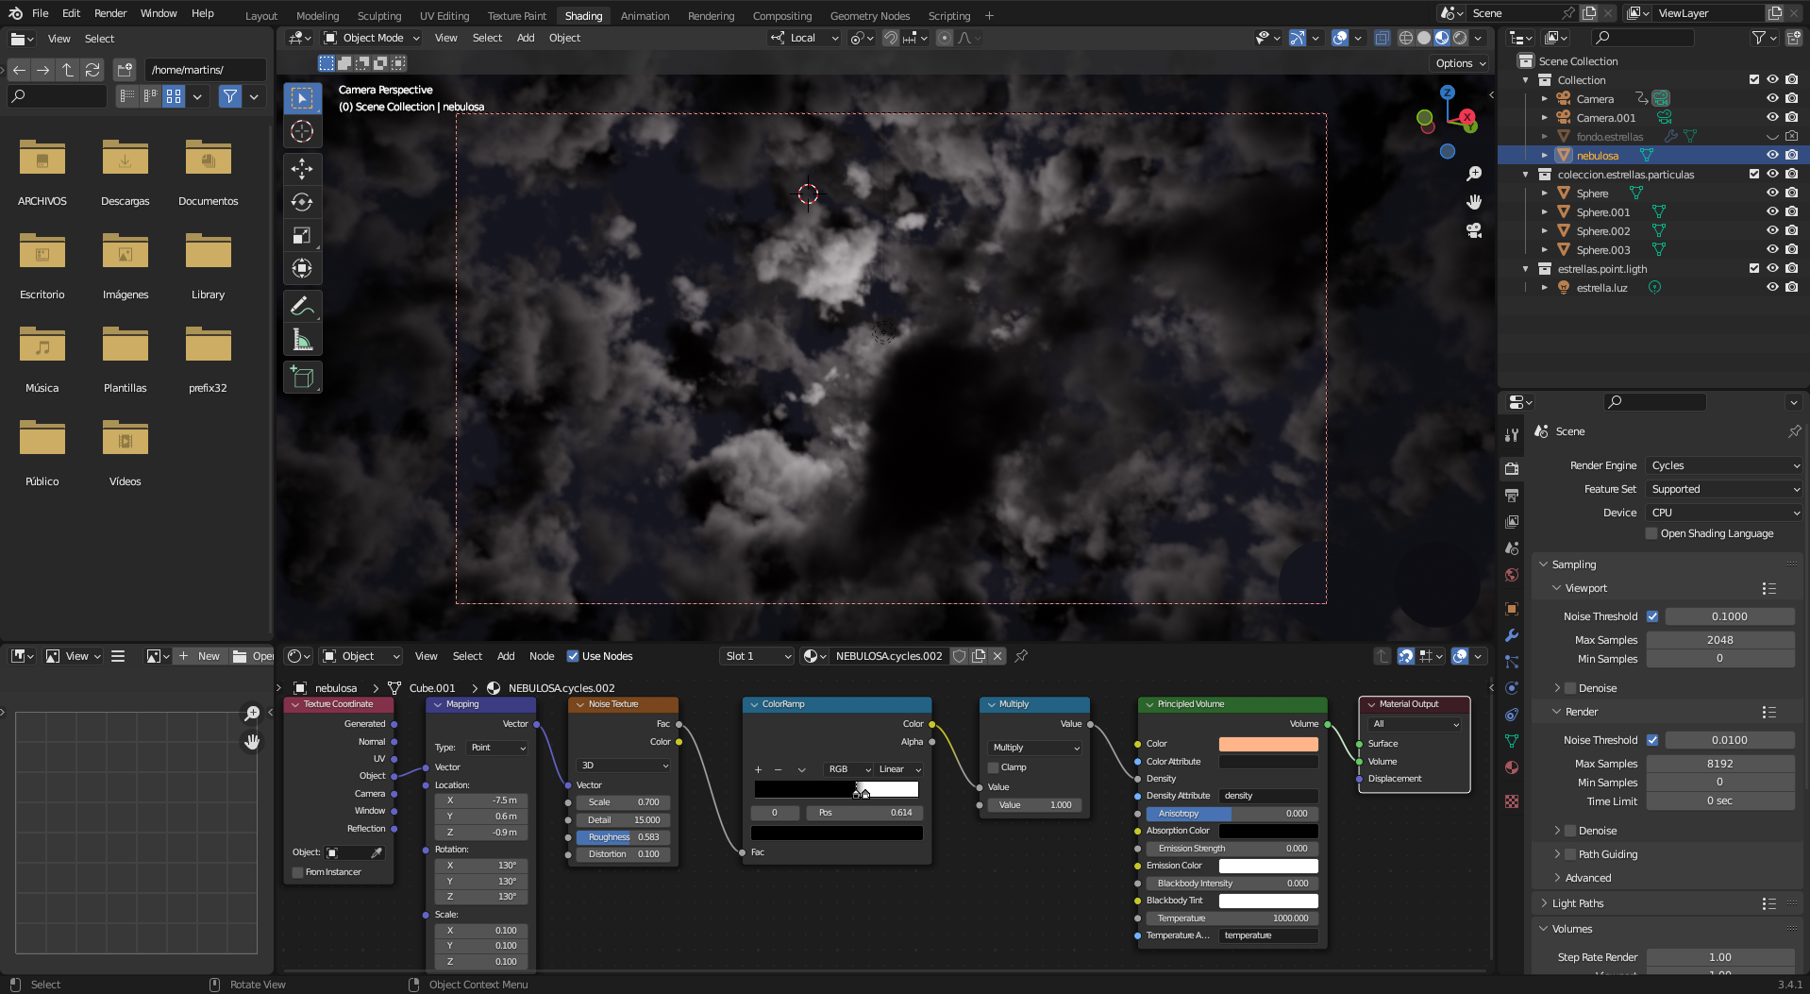Click refresh in file browser

(92, 70)
